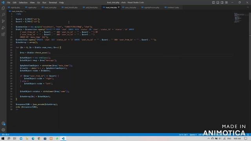Open Windows taskbar search

(x=9, y=138)
